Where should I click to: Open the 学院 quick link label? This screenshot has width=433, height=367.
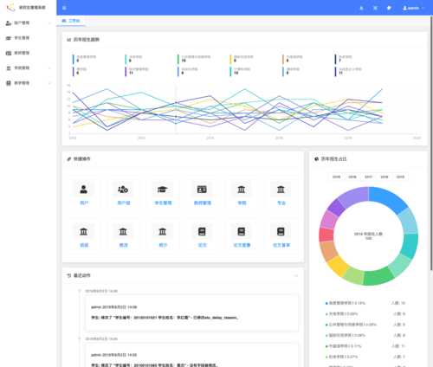coord(242,203)
